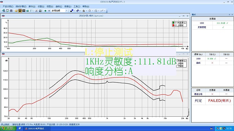Image resolution: width=234 pixels, height=131 pixels.
Task: Click the blue curved-arrow toolbar icon
Action: 78,11
